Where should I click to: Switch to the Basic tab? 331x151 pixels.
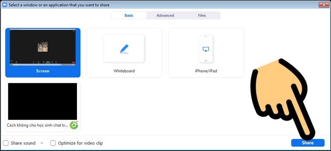[x=129, y=16]
